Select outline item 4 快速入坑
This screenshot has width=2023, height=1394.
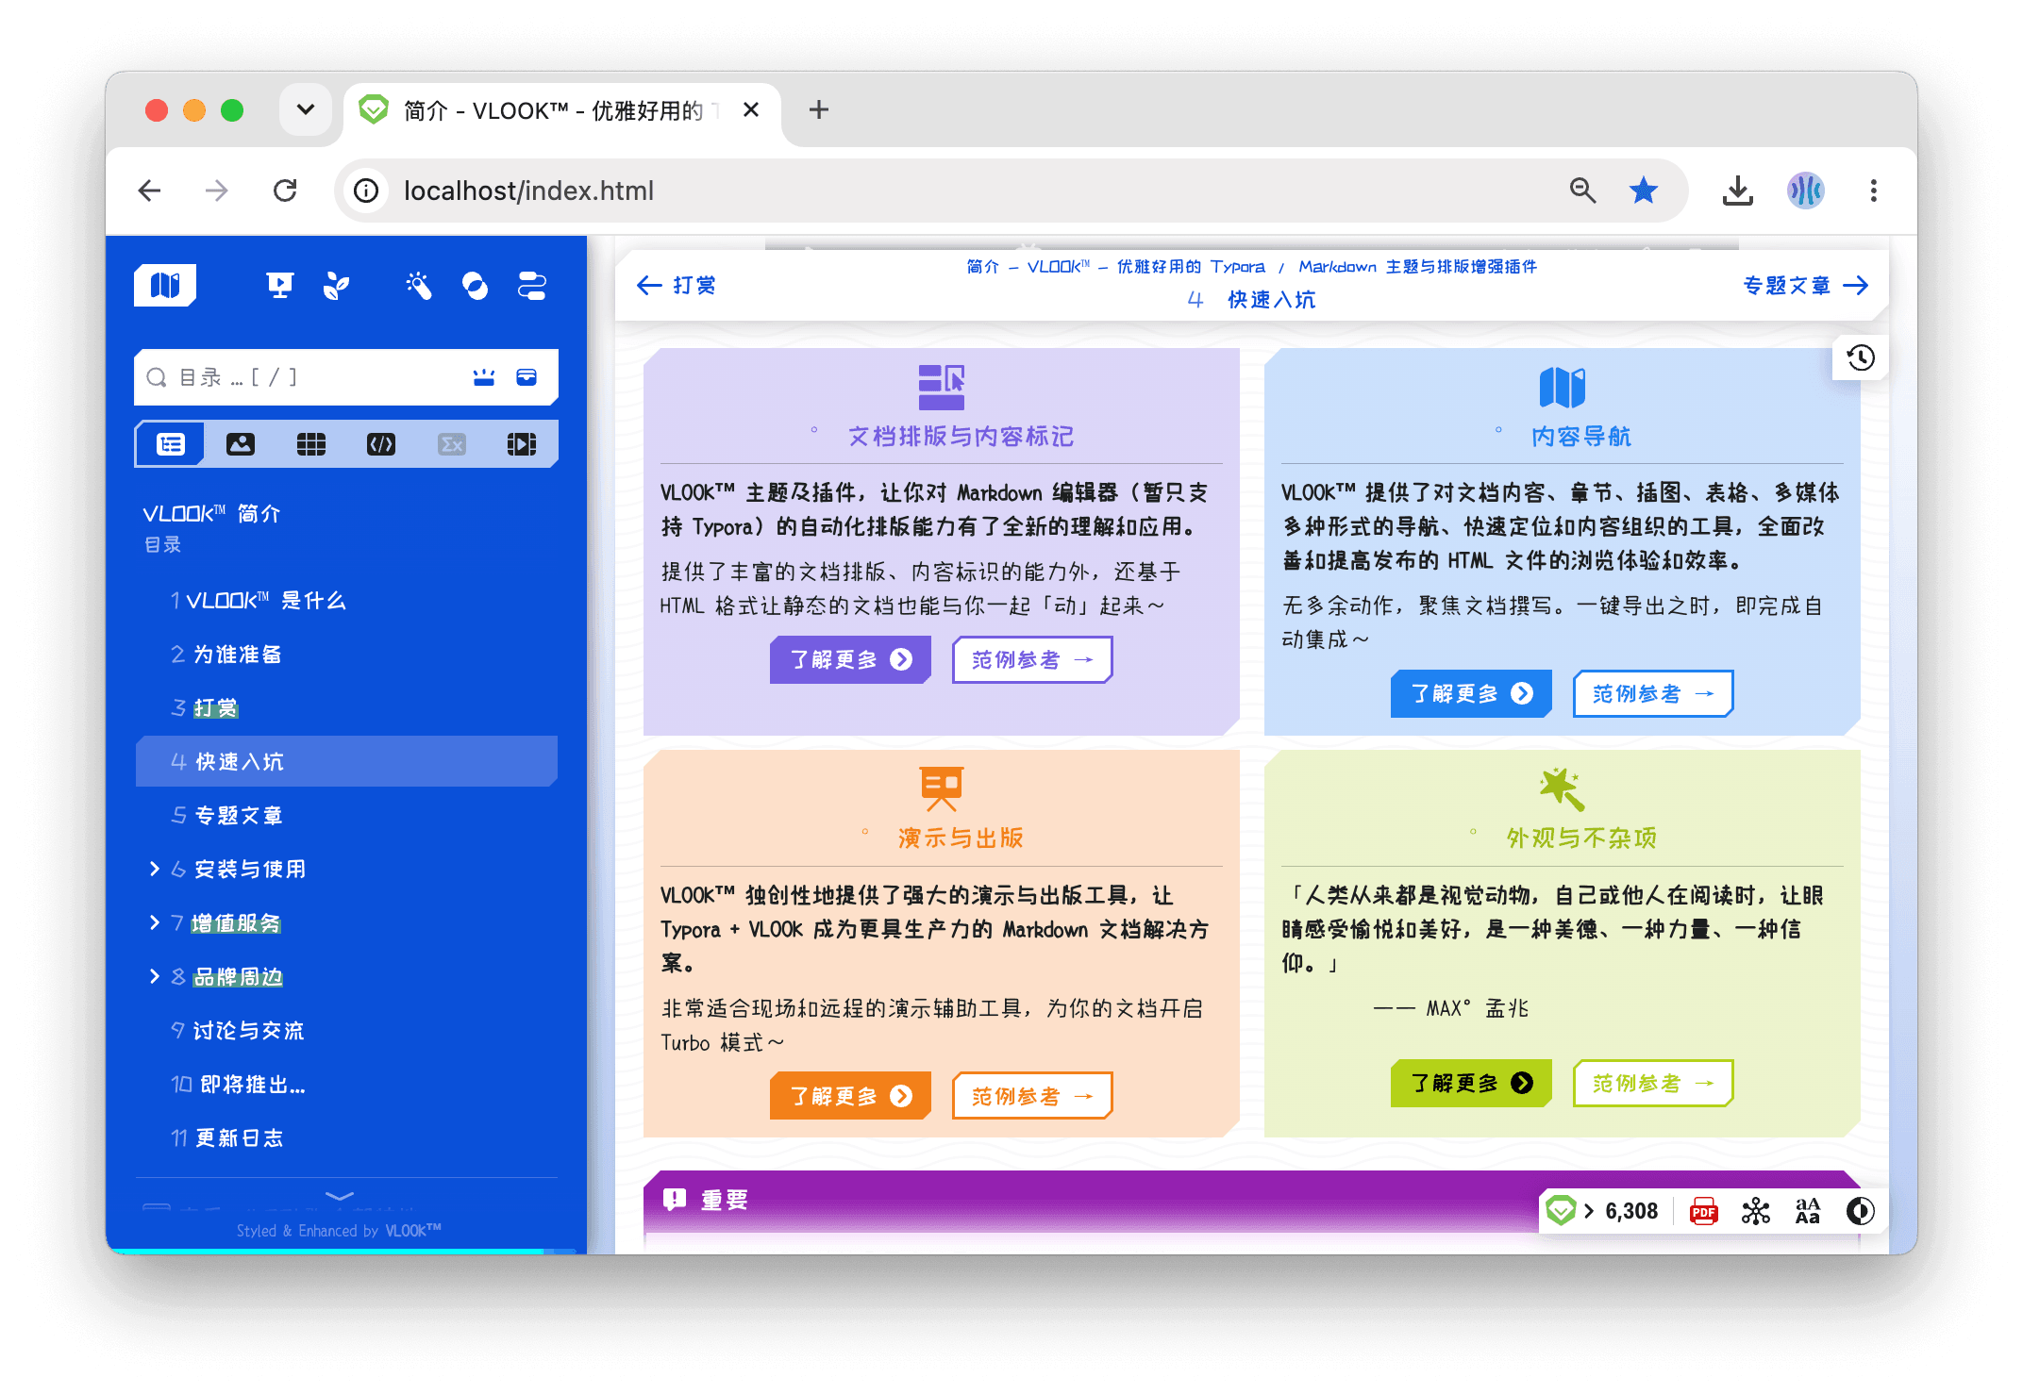click(x=346, y=762)
